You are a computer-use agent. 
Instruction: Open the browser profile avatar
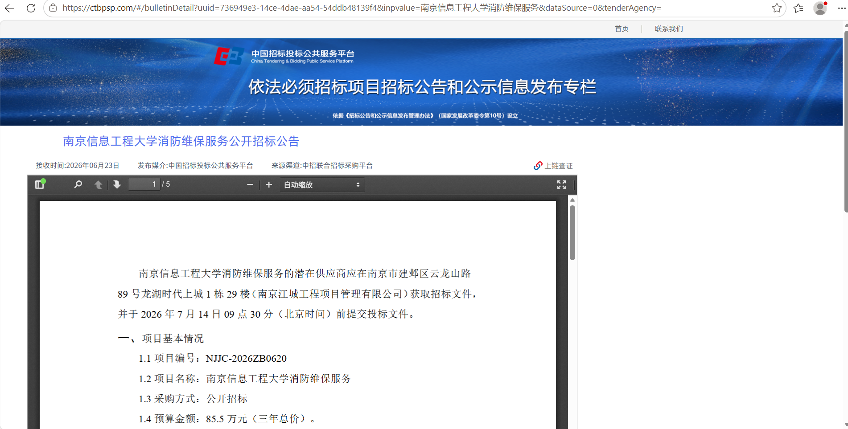(820, 8)
